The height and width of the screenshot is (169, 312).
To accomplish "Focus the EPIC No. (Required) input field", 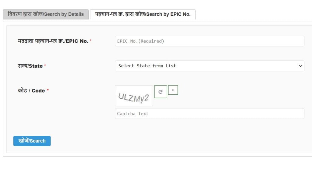I will (x=210, y=41).
